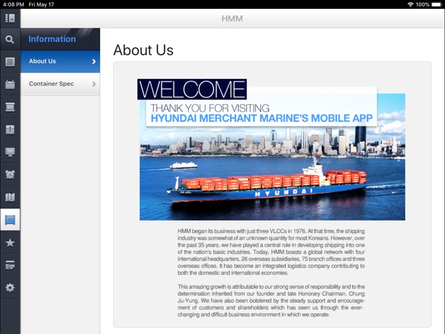445x334 pixels.
Task: Collapse the sidebar using the top panel icon
Action: [x=10, y=18]
